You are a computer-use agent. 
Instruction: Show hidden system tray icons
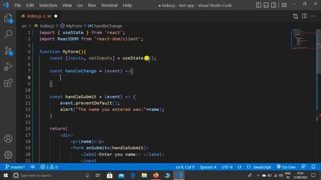click(x=258, y=175)
